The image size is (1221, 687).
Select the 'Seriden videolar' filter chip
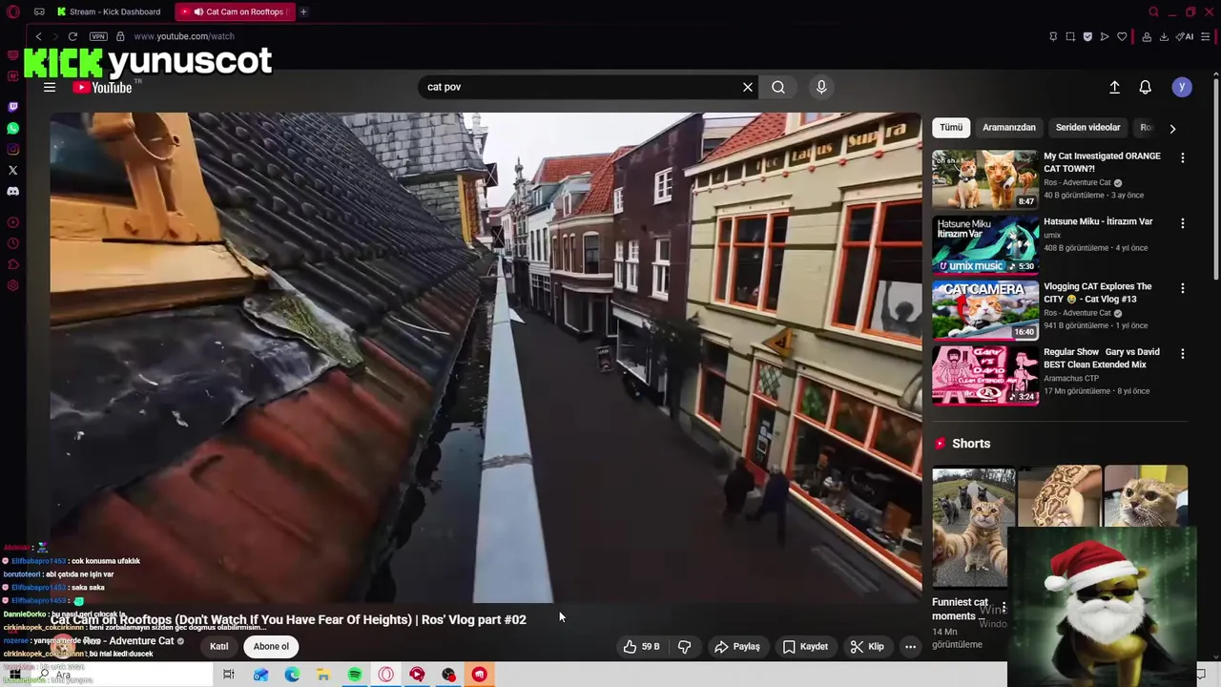(1087, 127)
